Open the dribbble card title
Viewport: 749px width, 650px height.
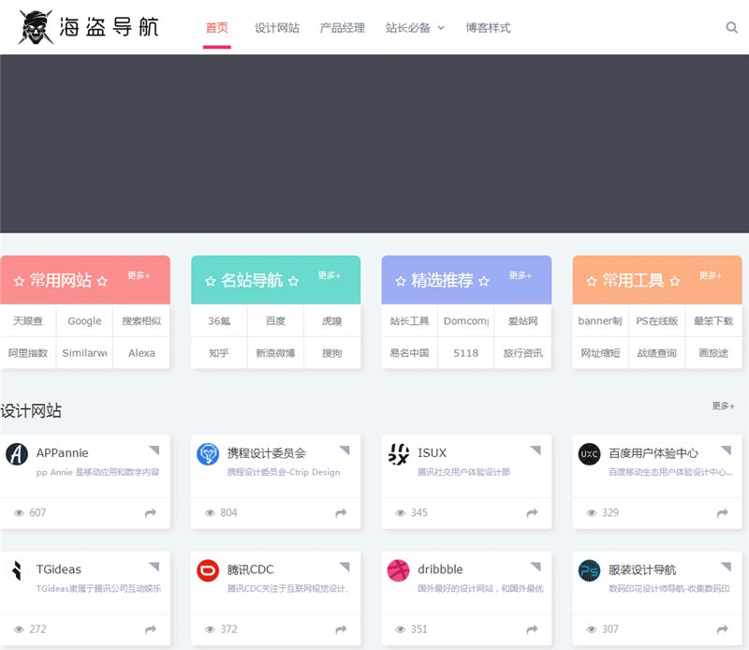pos(440,569)
